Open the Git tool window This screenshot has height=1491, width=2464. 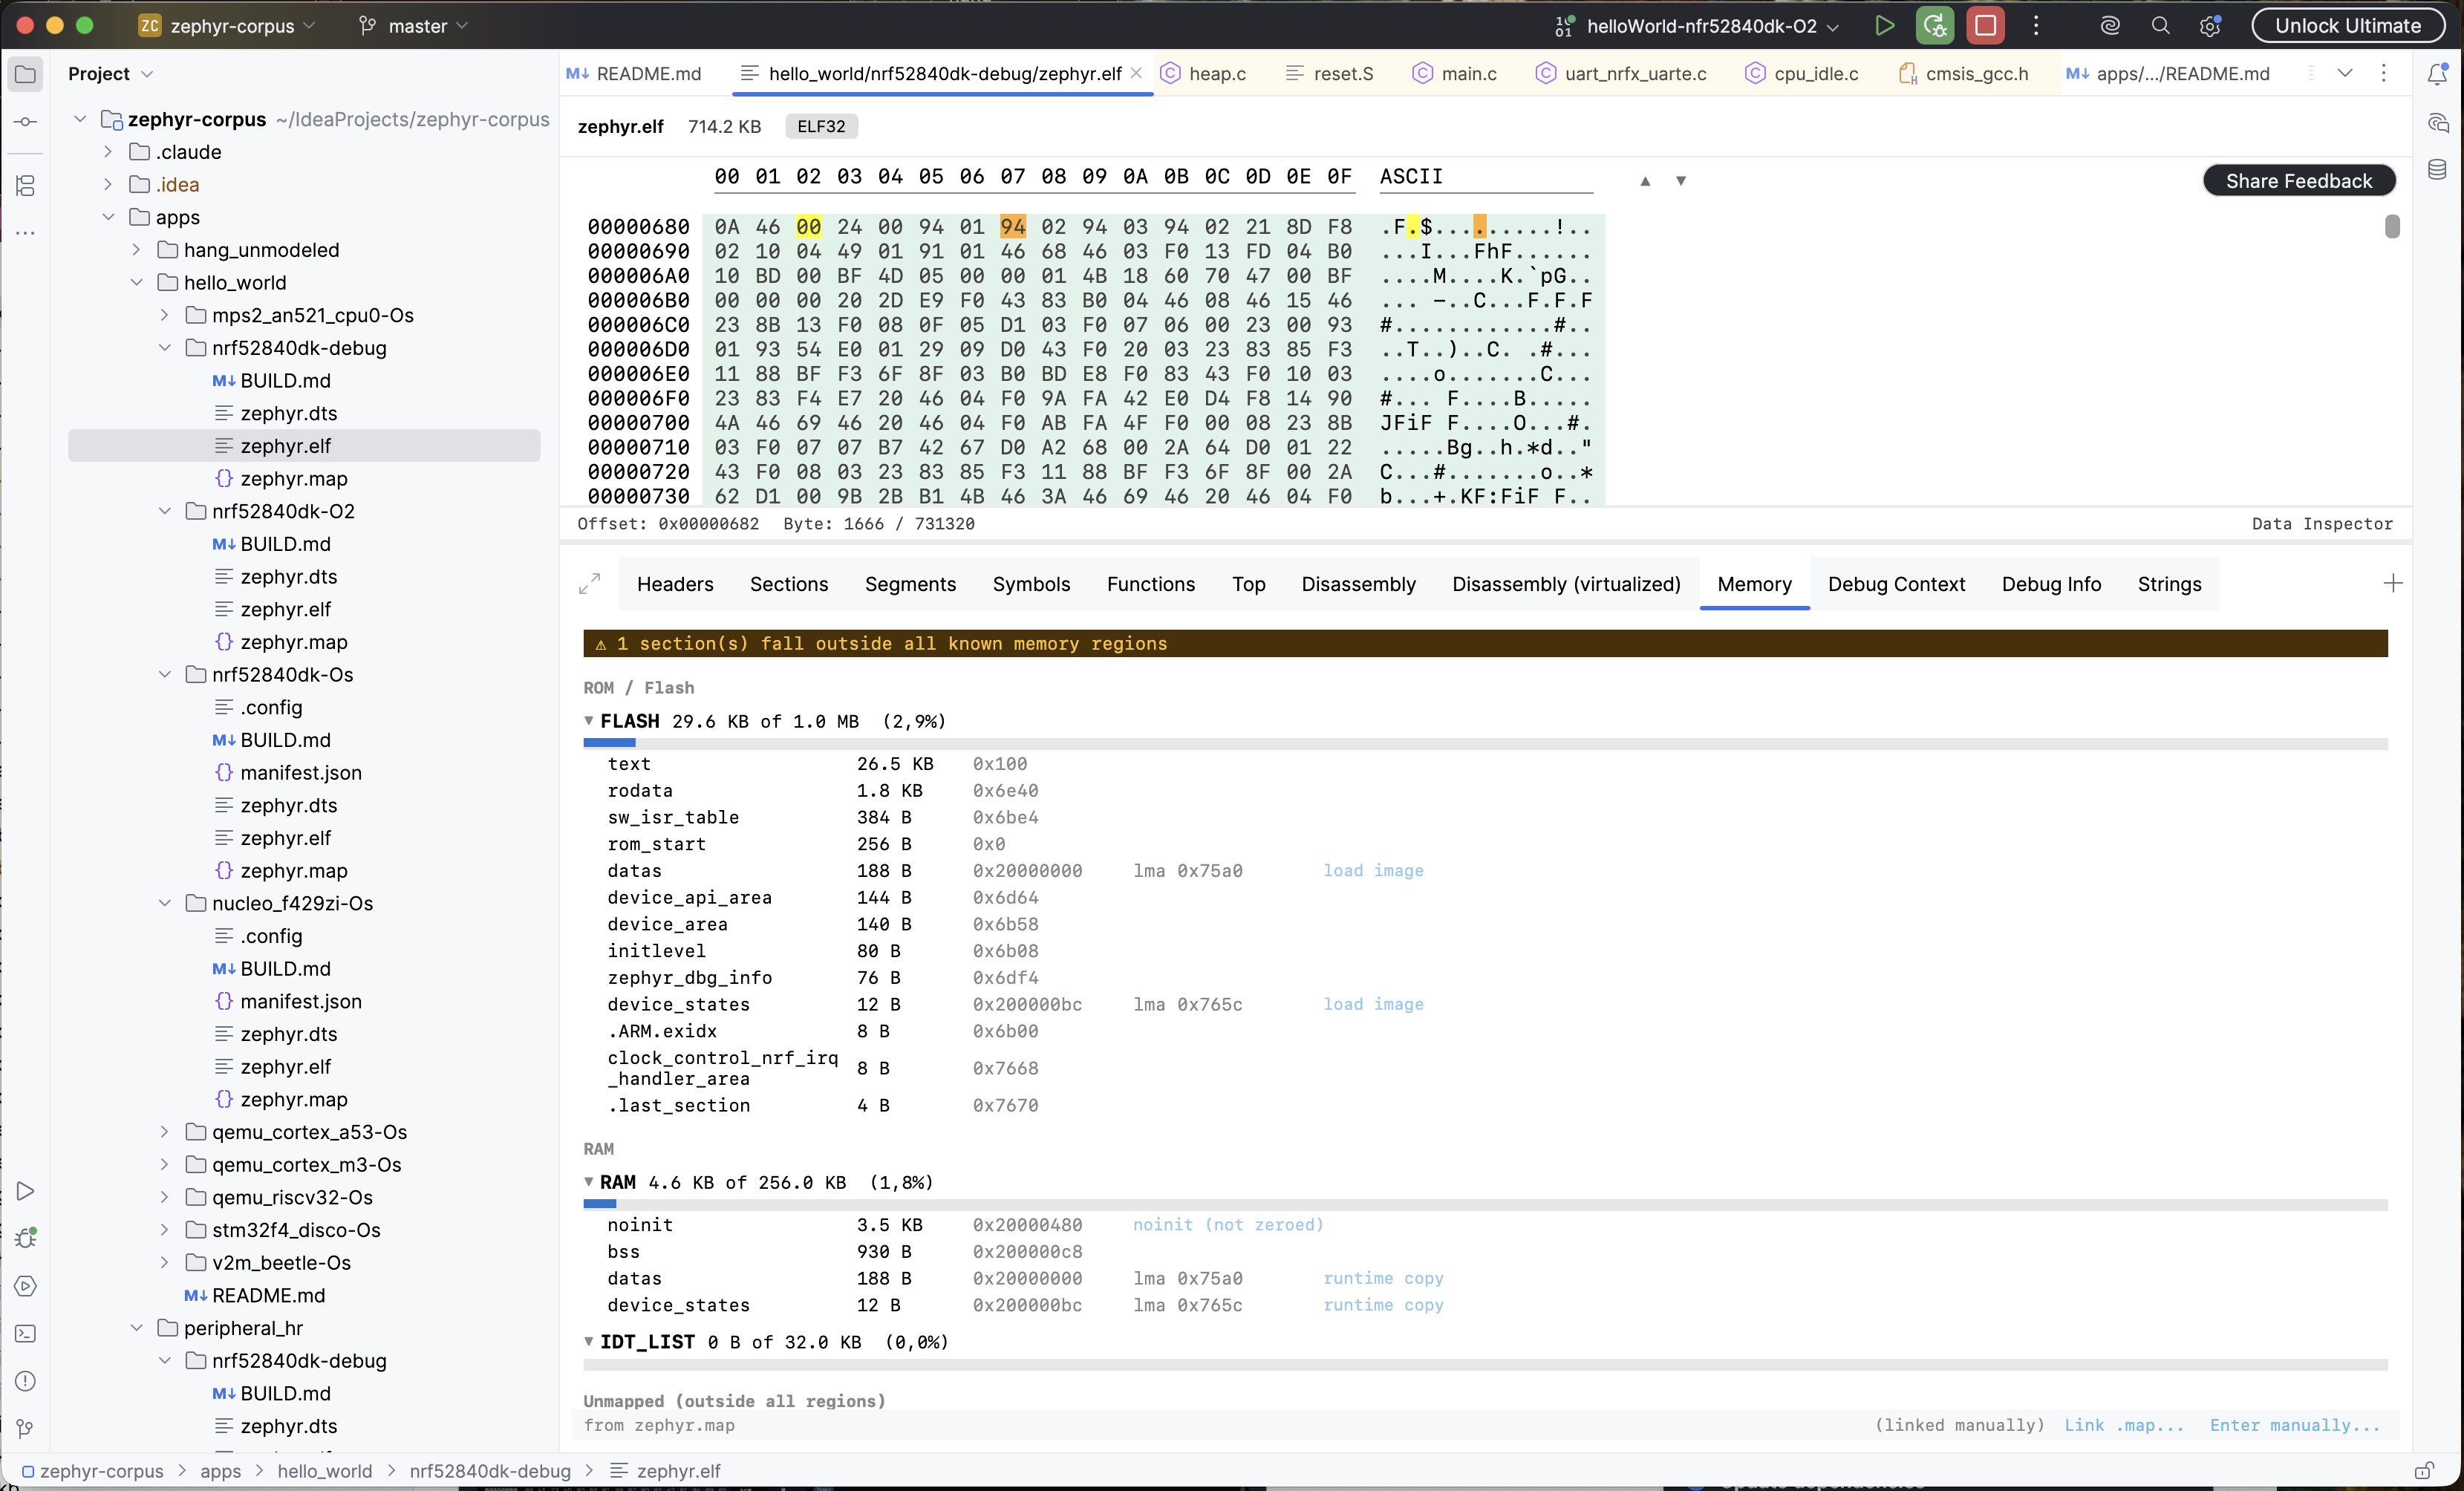(25, 1428)
